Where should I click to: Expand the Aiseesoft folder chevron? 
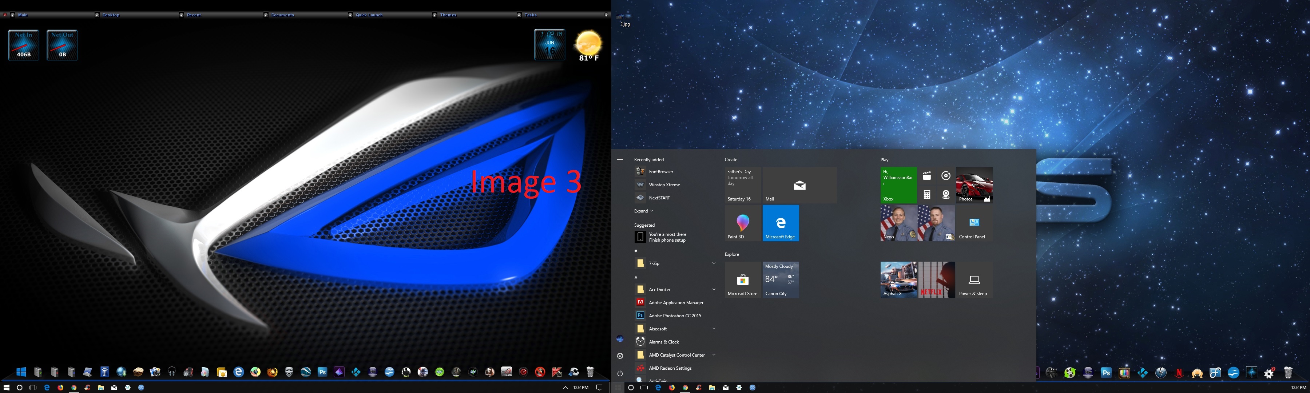tap(714, 329)
